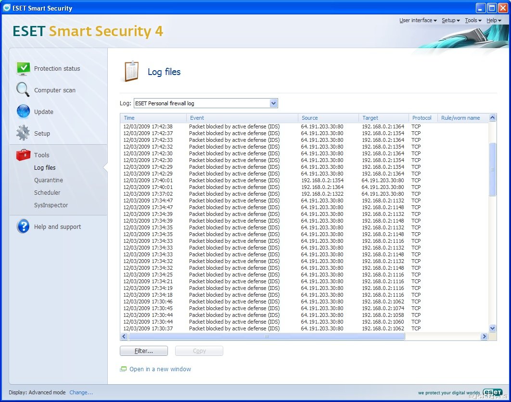Open the Tools menu at top

tap(473, 20)
